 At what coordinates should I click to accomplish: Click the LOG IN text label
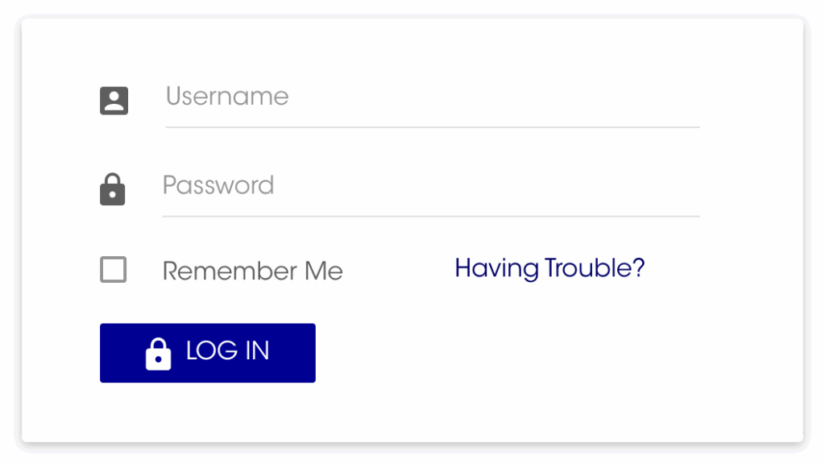pos(227,351)
